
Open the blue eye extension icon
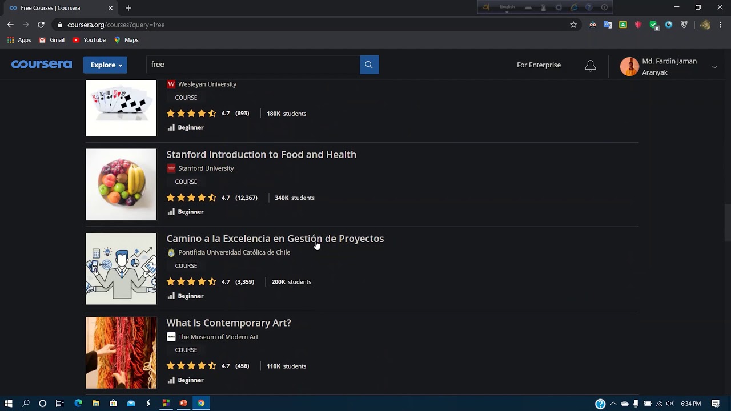point(669,25)
